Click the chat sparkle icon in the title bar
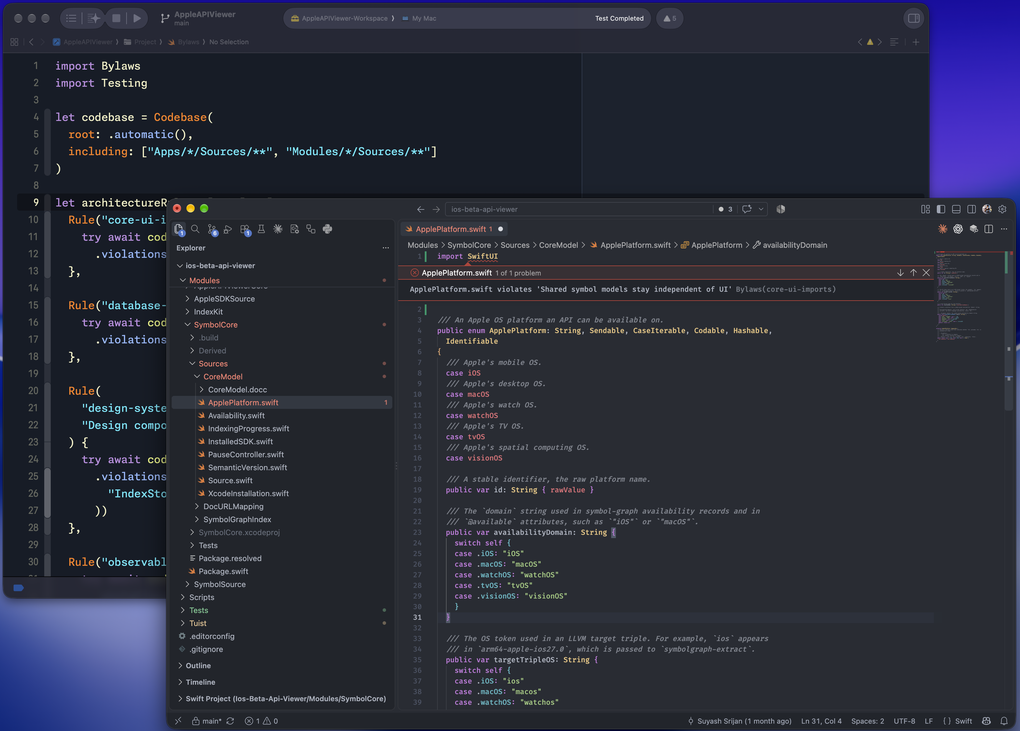 click(x=747, y=209)
